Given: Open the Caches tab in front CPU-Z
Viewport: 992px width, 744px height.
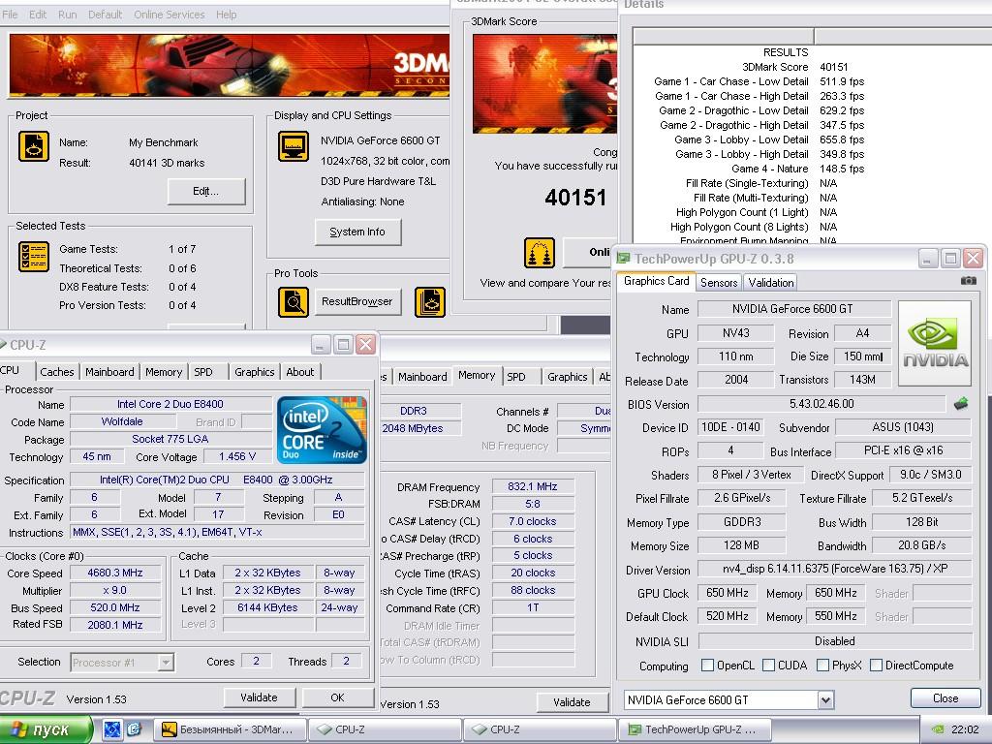Looking at the screenshot, I should coord(57,372).
